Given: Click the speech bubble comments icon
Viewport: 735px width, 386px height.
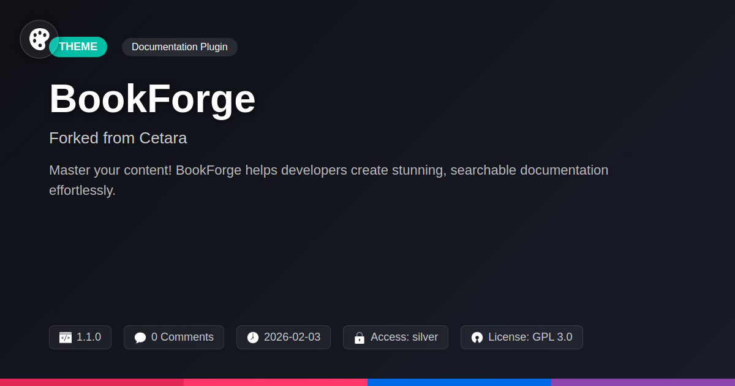Looking at the screenshot, I should pyautogui.click(x=140, y=338).
